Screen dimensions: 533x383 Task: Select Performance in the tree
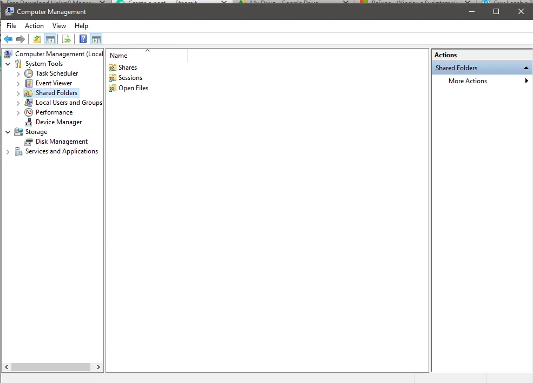click(x=54, y=112)
